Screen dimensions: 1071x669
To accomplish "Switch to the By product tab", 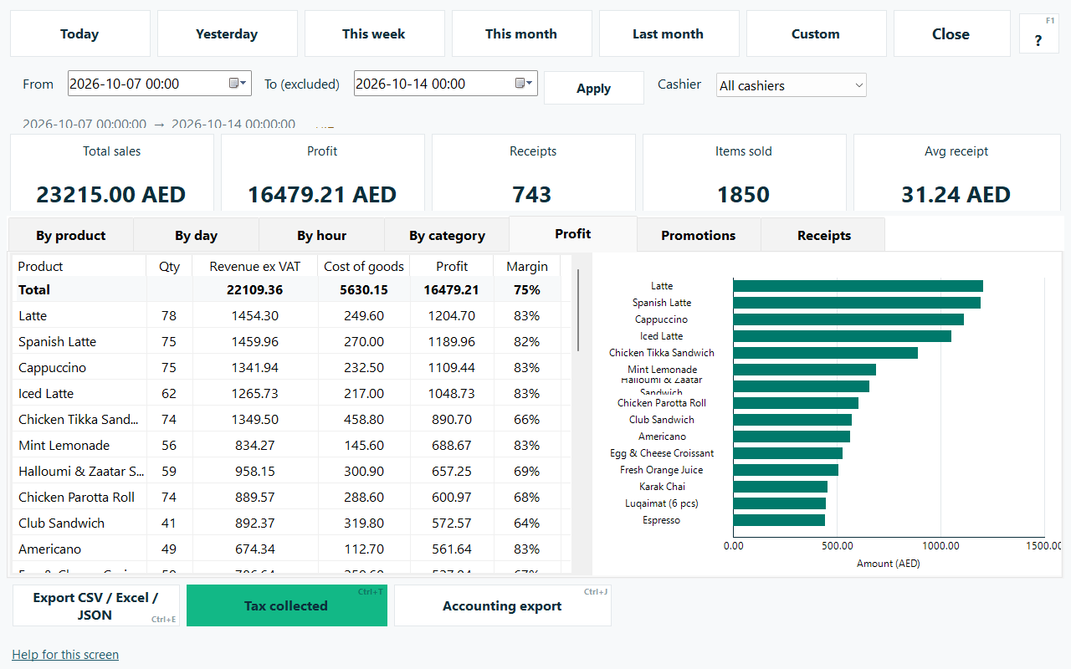I will [71, 236].
